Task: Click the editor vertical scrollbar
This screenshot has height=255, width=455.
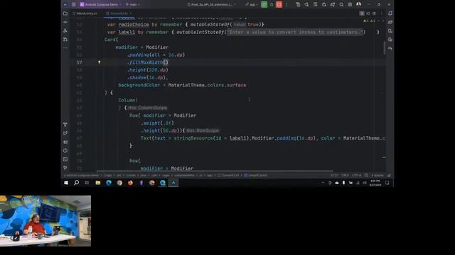Action: click(385, 47)
